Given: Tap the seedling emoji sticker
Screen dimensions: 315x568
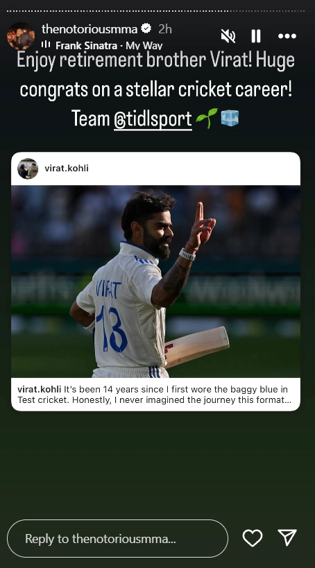Looking at the screenshot, I should coord(207,118).
